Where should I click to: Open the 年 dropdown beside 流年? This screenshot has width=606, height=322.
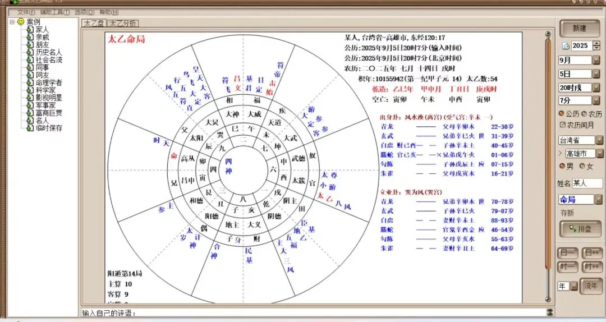point(573,286)
